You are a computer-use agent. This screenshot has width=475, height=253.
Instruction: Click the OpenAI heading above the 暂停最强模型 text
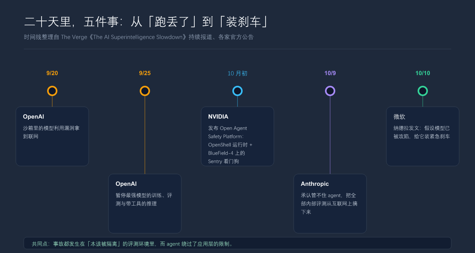click(x=126, y=184)
